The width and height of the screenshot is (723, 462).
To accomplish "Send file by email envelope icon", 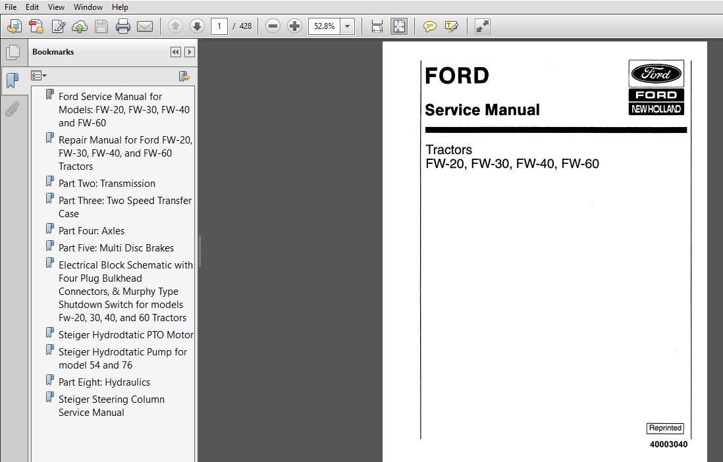I will click(x=144, y=26).
